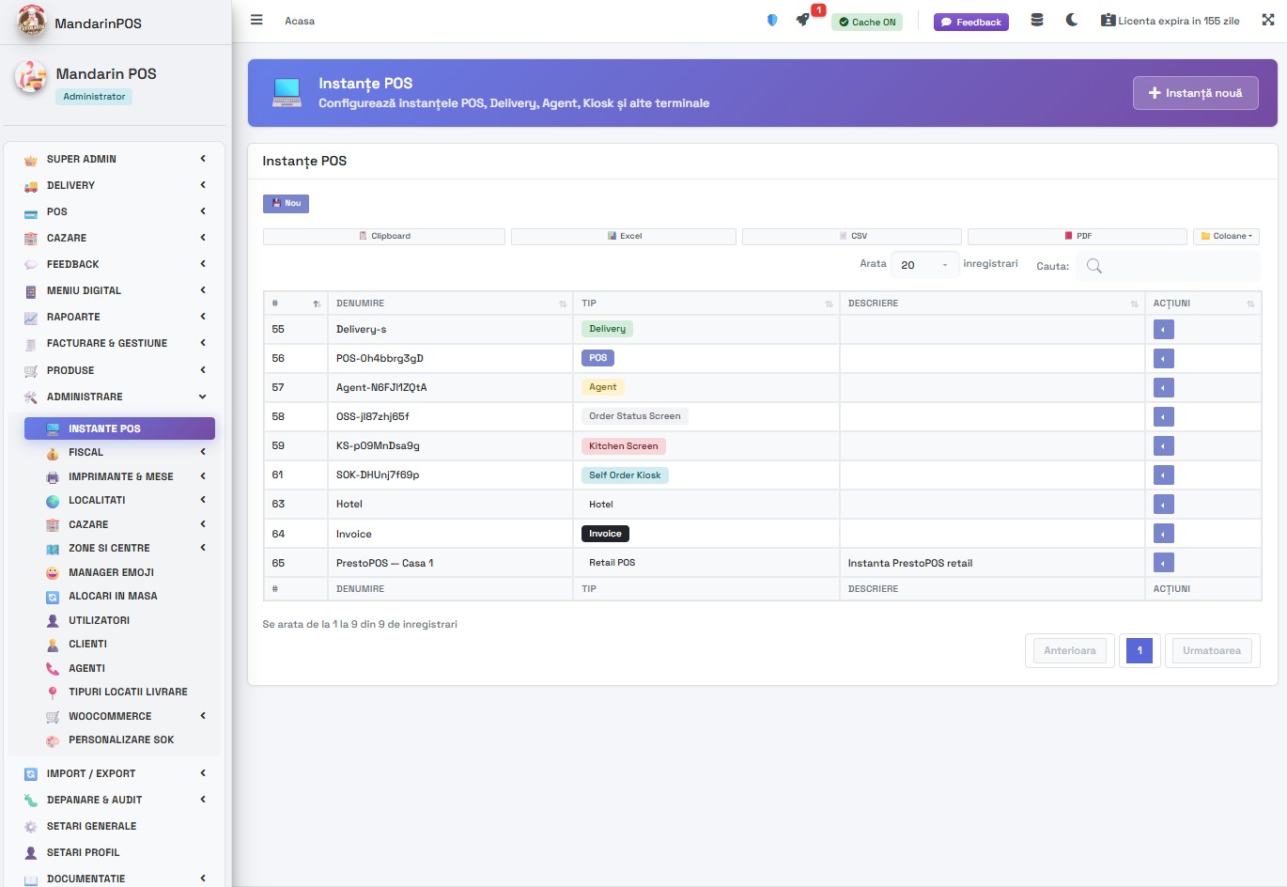
Task: Click the hamburger menu icon in header
Action: tap(256, 20)
